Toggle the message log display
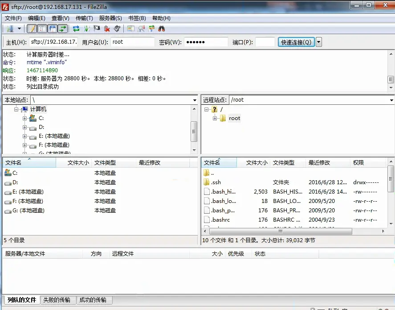 click(32, 29)
